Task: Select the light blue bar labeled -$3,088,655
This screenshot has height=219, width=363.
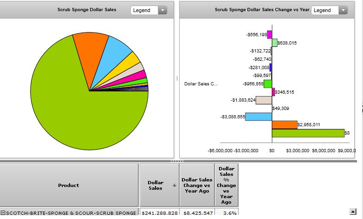Action: point(258,116)
